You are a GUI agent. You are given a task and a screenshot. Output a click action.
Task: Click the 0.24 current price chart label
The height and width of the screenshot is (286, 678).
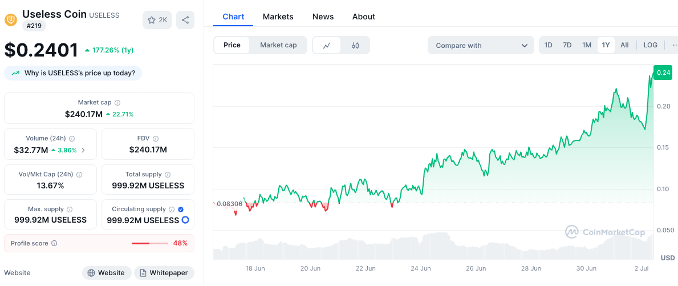663,72
